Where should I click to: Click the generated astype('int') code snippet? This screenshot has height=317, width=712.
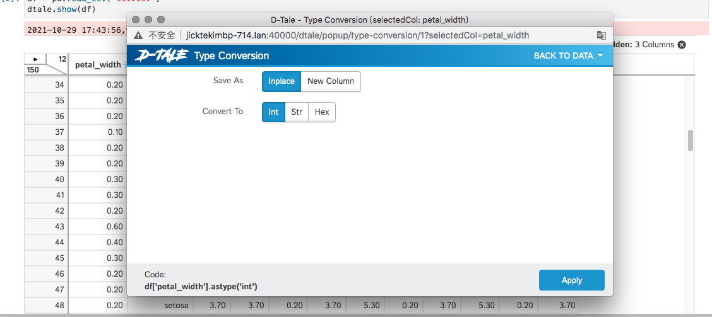(x=201, y=287)
